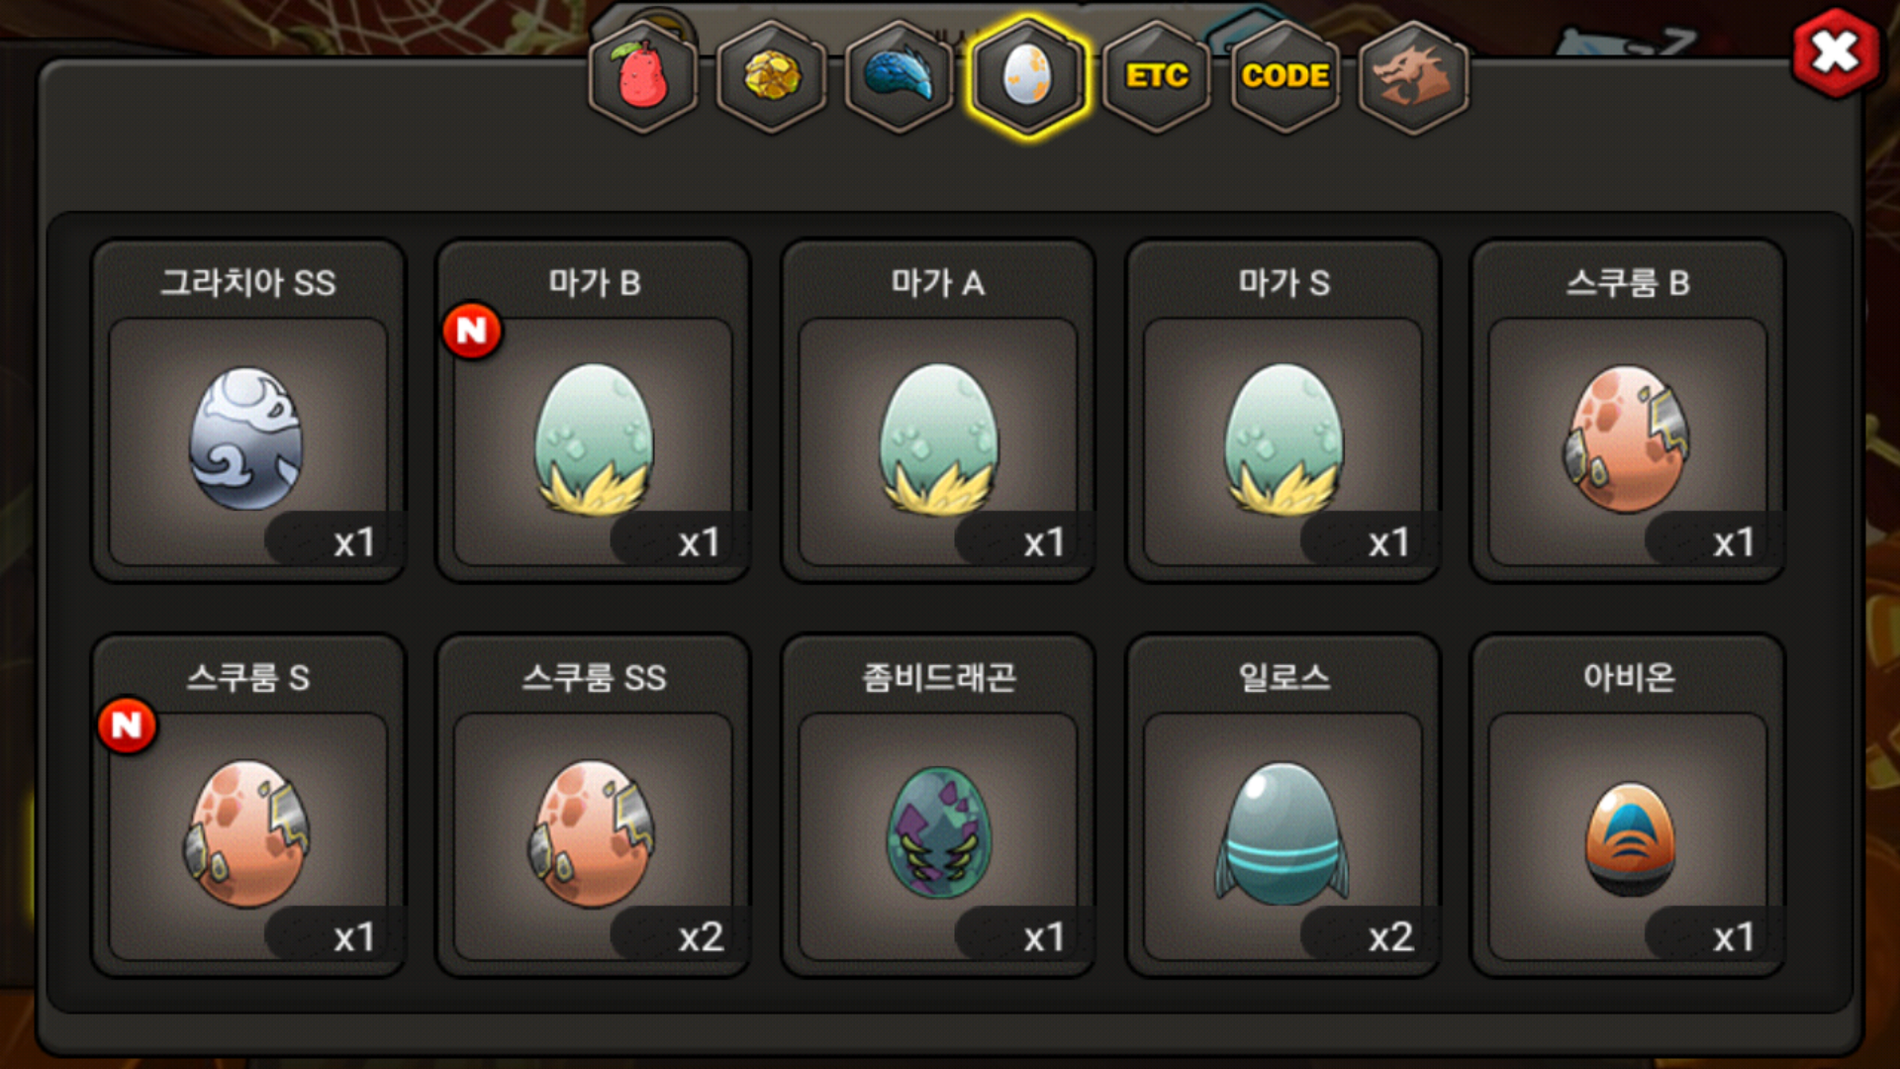The image size is (1900, 1069).
Task: Switch to the CODE tab
Action: click(x=1285, y=76)
